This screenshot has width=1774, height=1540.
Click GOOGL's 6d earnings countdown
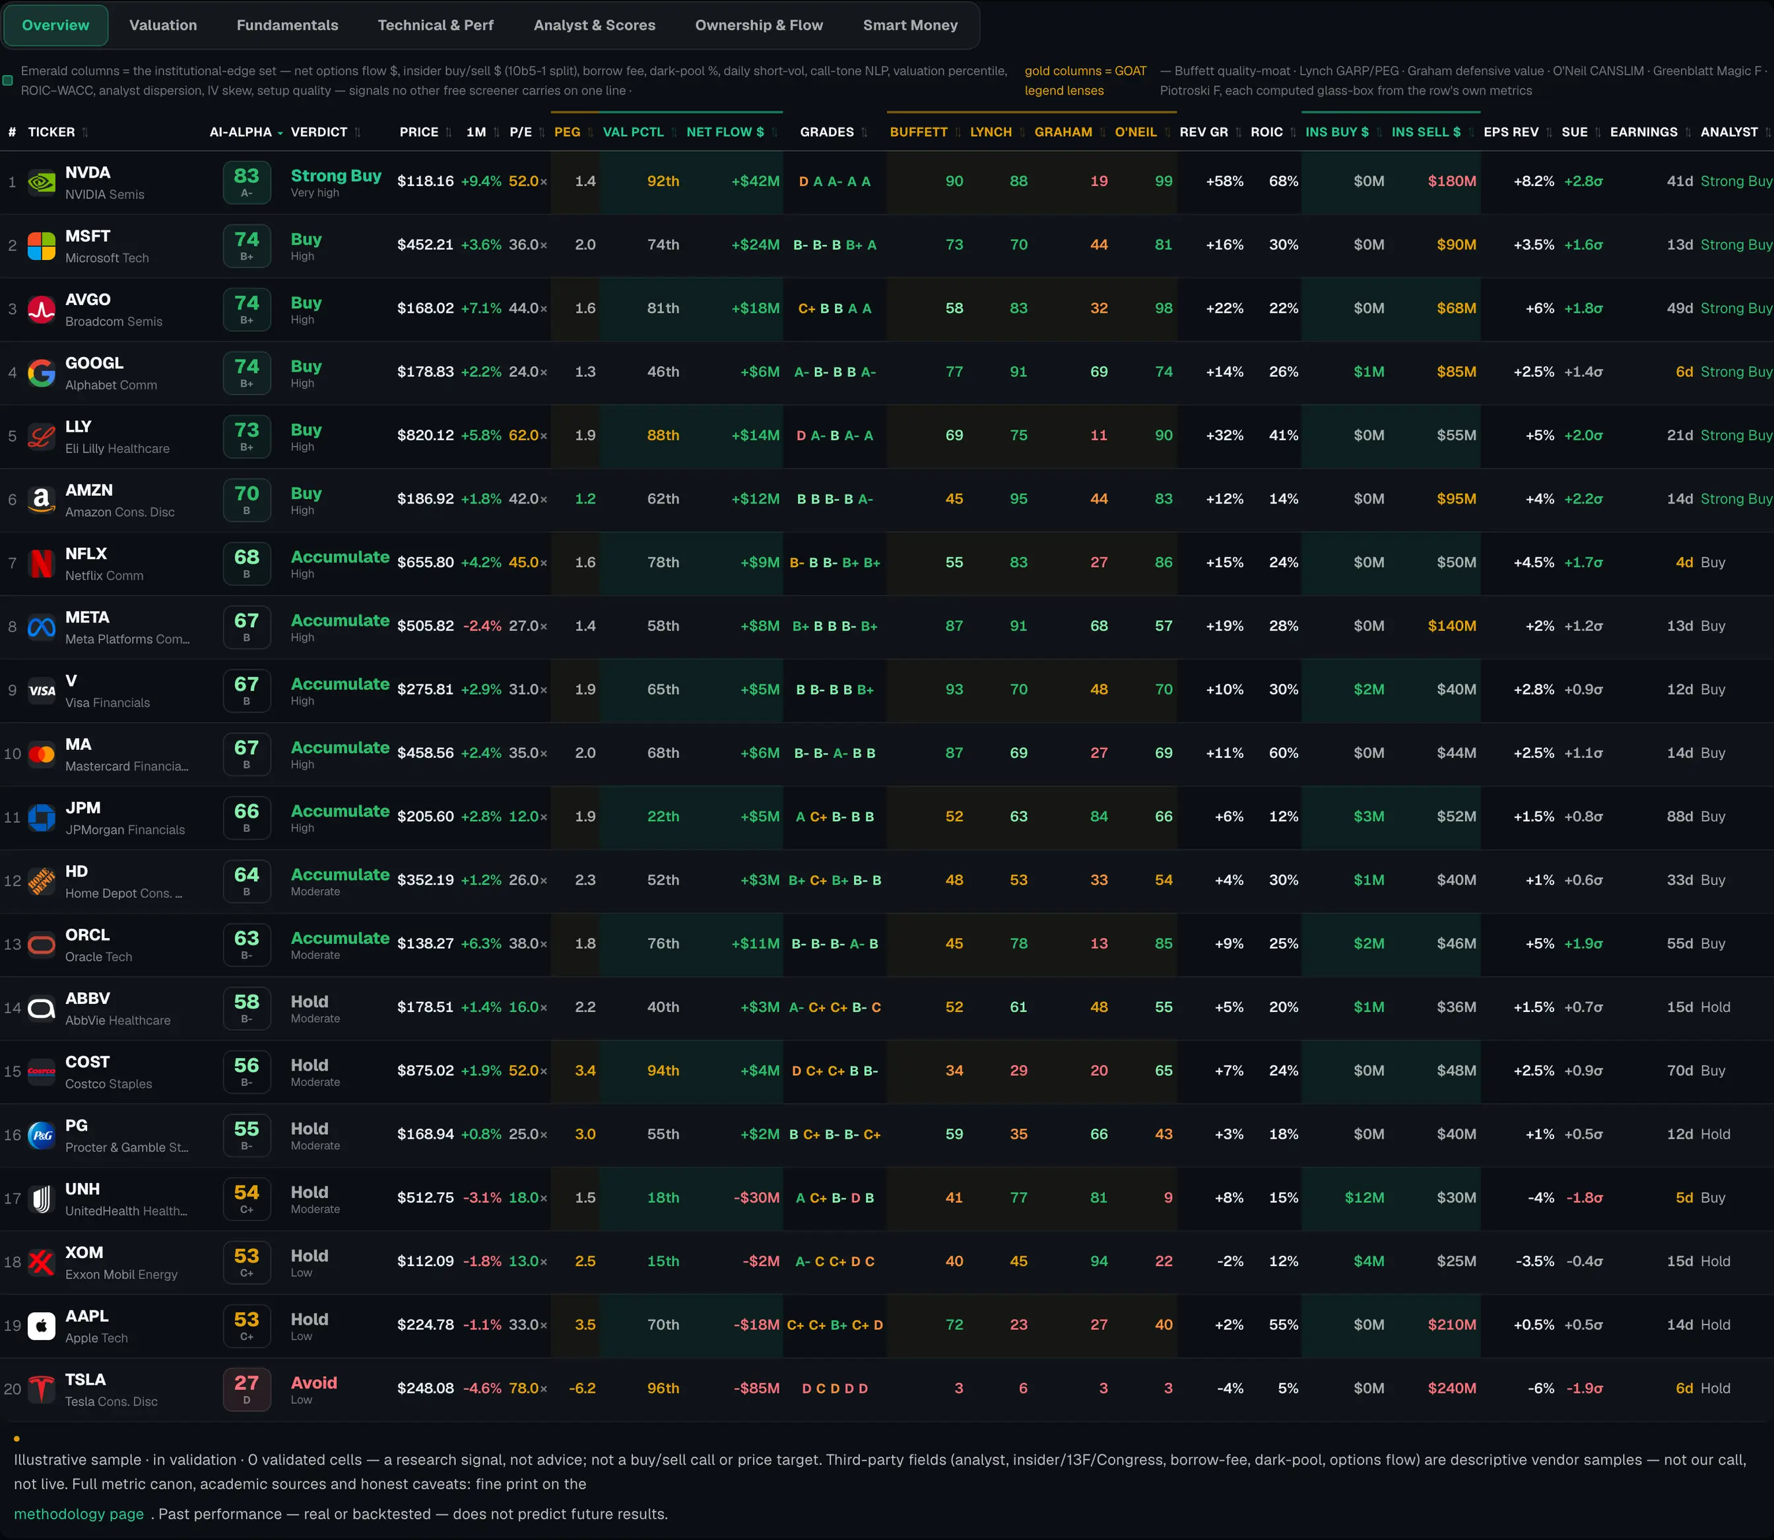click(x=1684, y=372)
